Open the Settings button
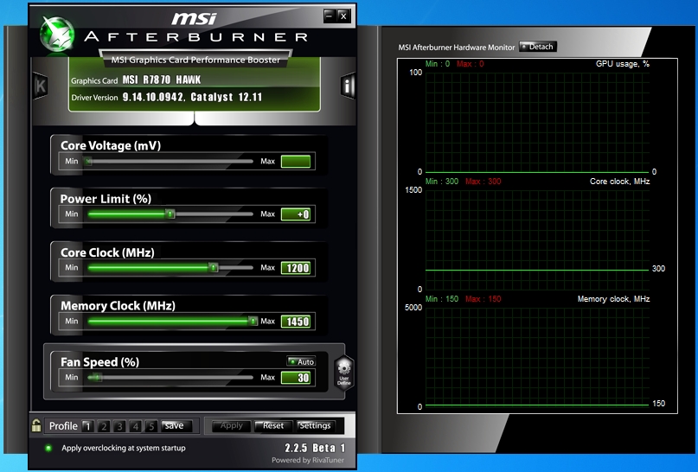 tap(315, 425)
